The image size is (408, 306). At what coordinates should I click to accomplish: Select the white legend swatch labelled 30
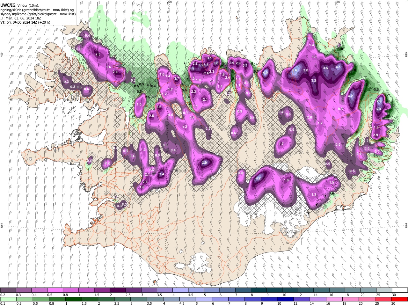[400, 290]
